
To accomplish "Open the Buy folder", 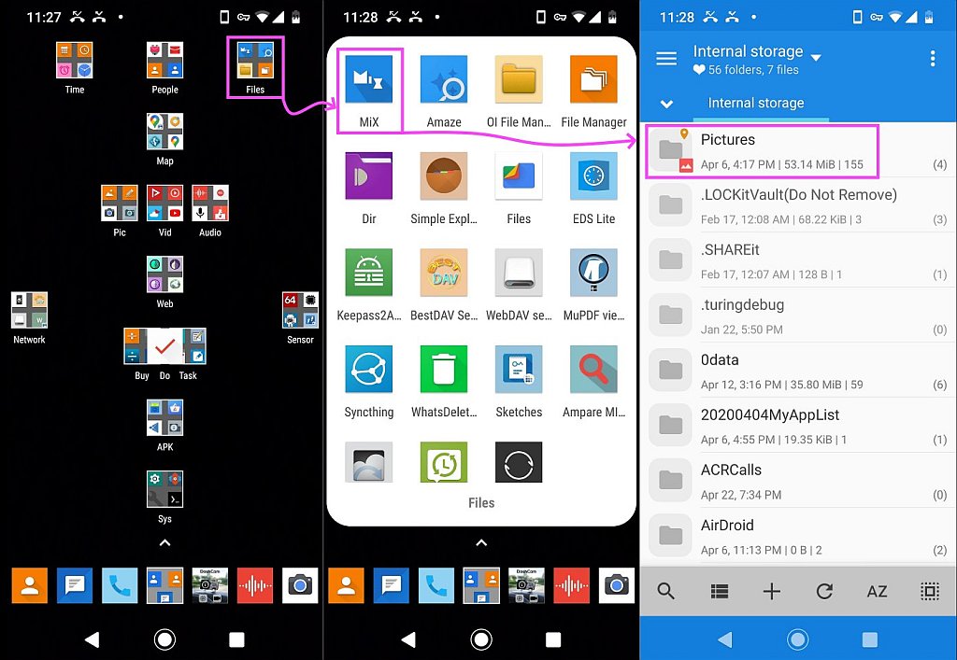I will point(136,346).
